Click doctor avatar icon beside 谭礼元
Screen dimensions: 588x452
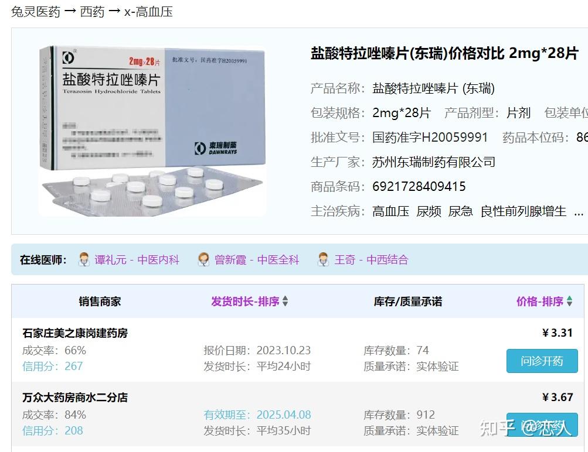click(84, 259)
